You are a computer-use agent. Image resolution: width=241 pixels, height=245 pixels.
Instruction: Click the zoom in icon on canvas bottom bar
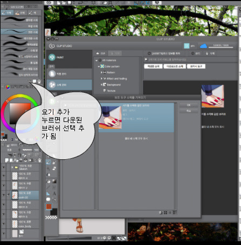(109, 238)
